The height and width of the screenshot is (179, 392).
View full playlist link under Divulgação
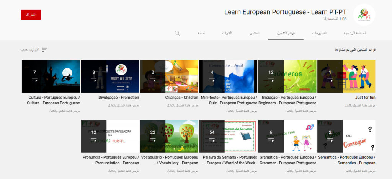pyautogui.click(x=124, y=106)
